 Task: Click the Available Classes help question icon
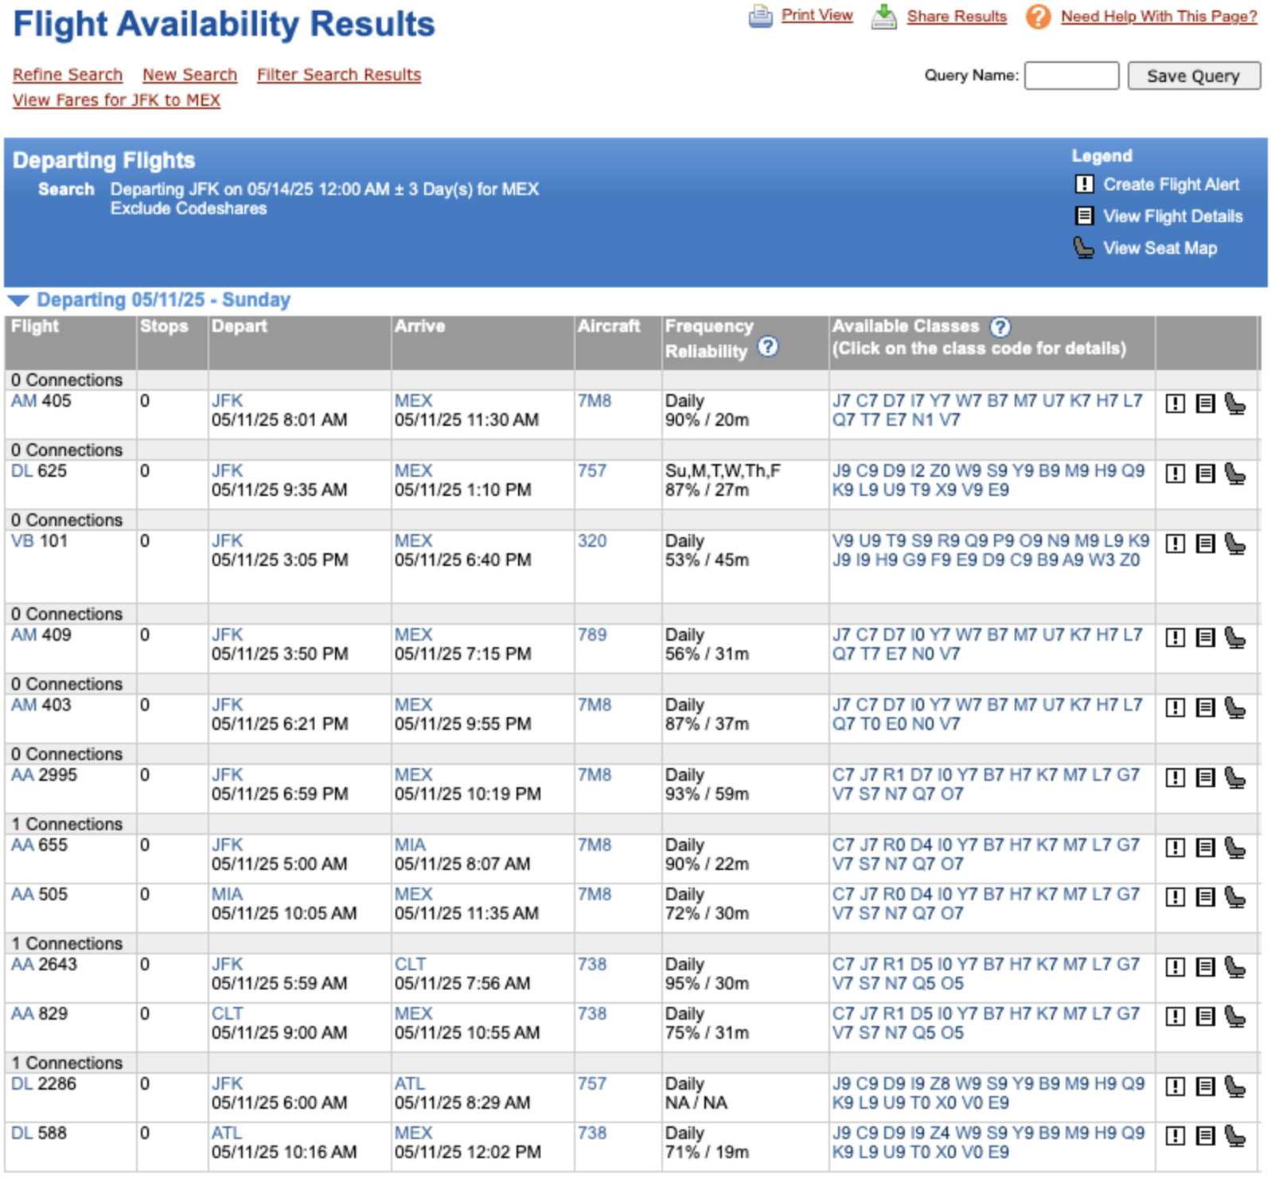point(1000,326)
